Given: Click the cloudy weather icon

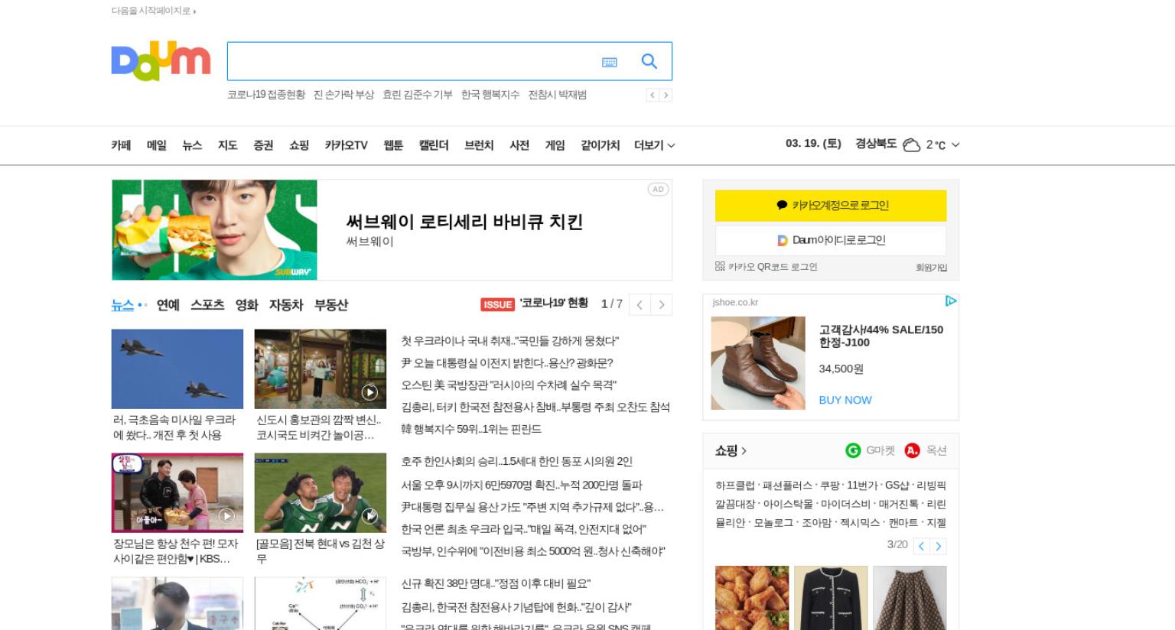Looking at the screenshot, I should coord(911,145).
